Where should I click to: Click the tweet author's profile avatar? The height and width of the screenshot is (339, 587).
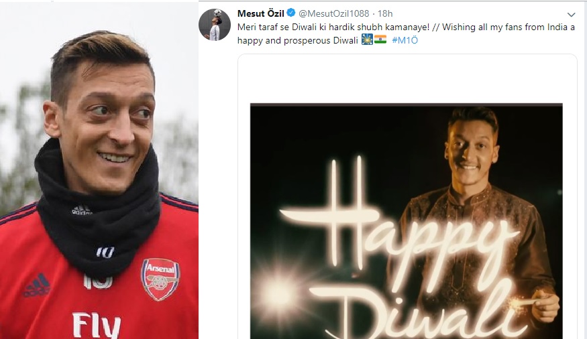pos(212,25)
